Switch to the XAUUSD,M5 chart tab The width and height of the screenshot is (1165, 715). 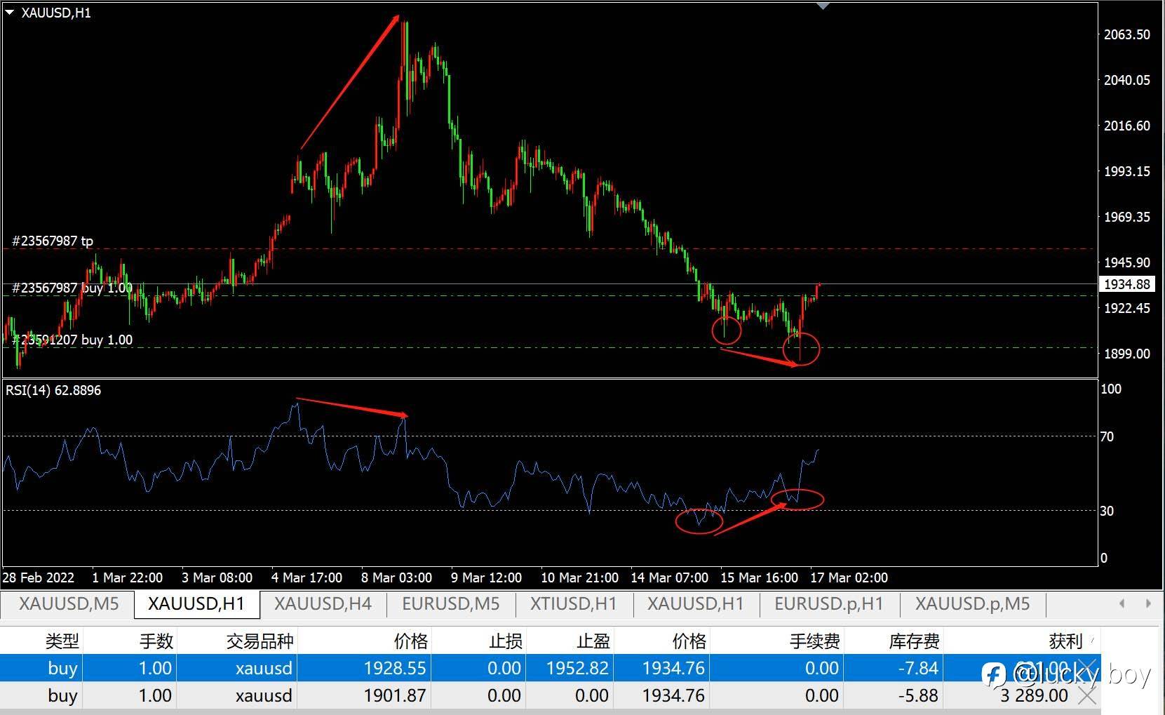[69, 603]
